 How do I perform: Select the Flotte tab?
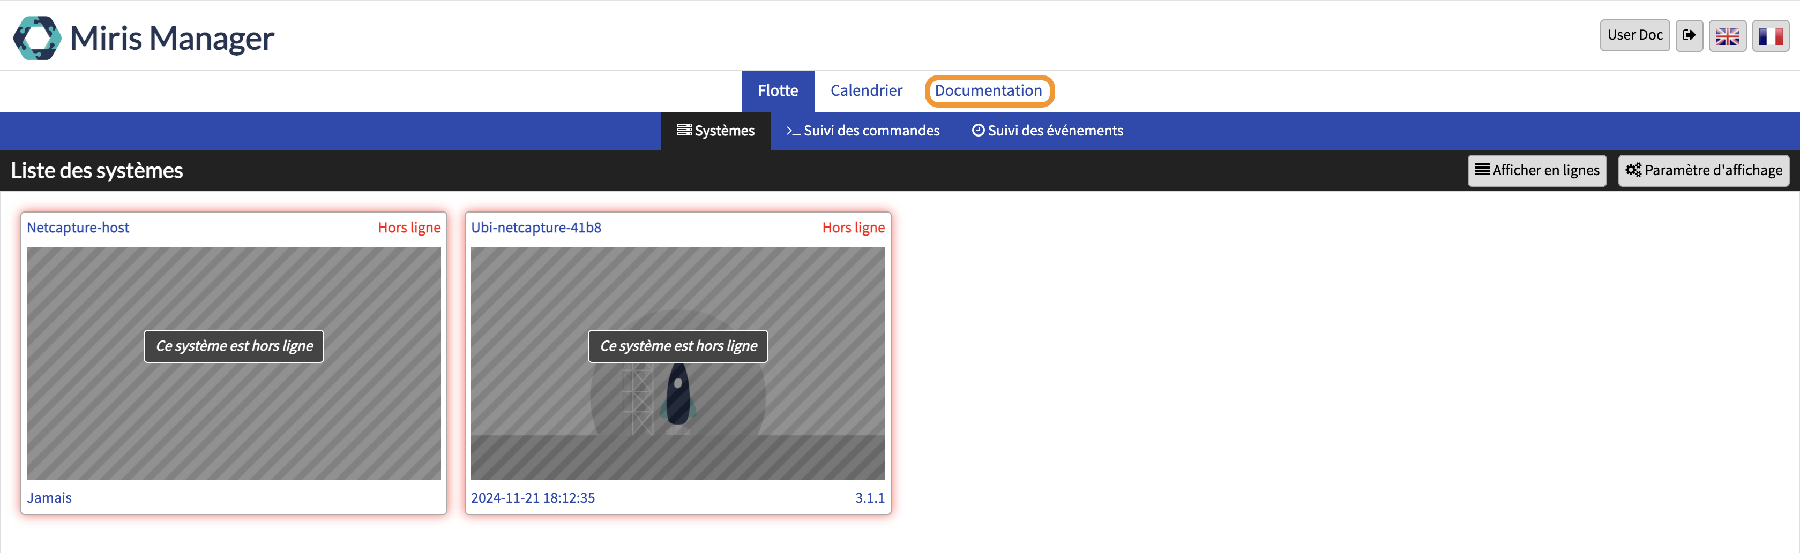click(x=778, y=91)
